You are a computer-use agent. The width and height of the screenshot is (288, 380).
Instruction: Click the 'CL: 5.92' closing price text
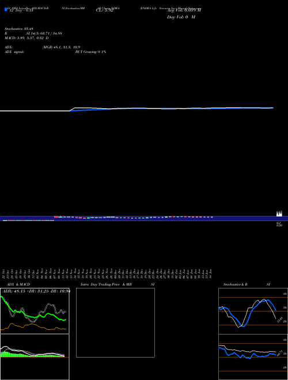click(105, 10)
